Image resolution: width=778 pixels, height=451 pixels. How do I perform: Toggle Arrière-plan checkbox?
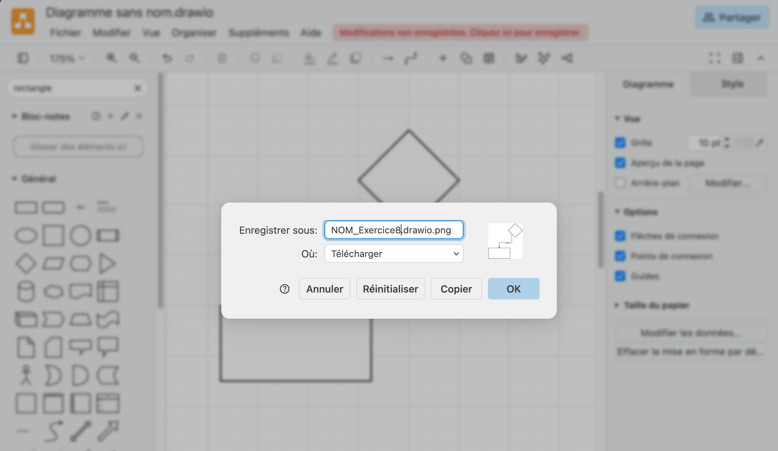click(x=620, y=183)
